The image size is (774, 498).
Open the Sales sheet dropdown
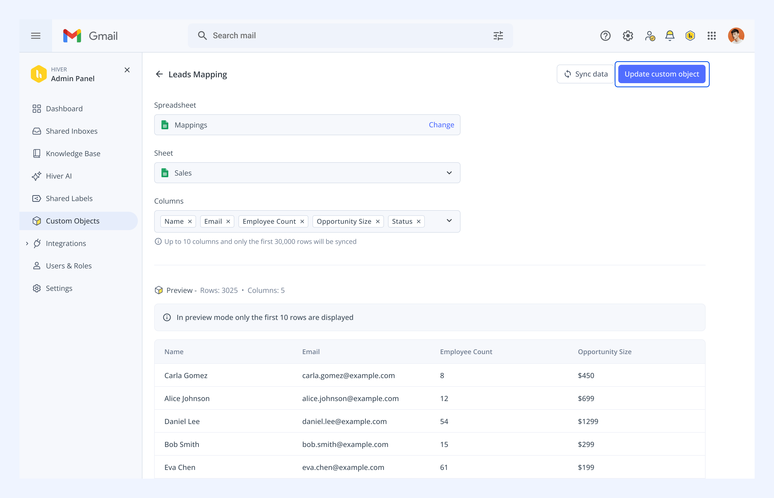[307, 173]
